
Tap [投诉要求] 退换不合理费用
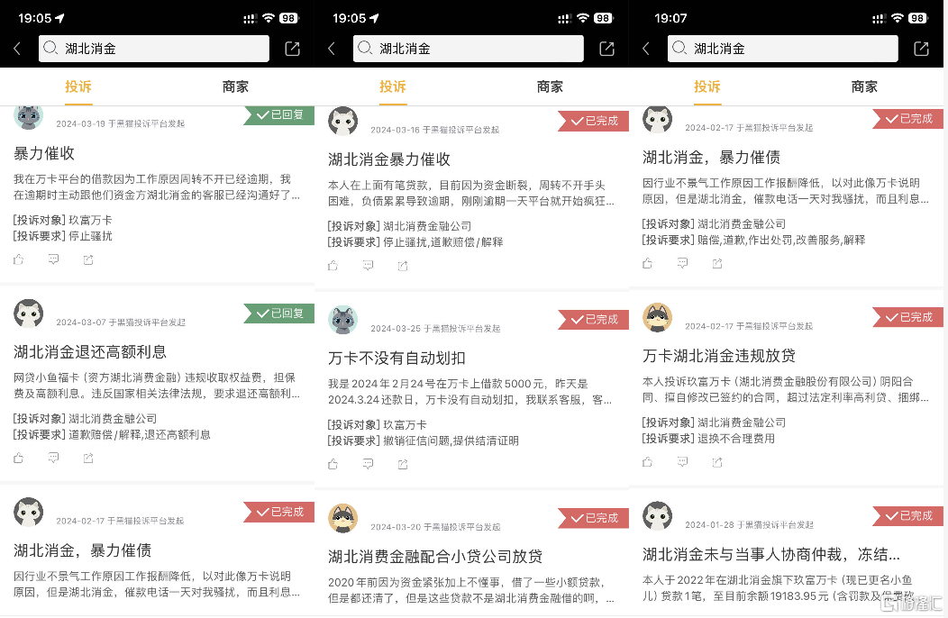click(x=708, y=439)
